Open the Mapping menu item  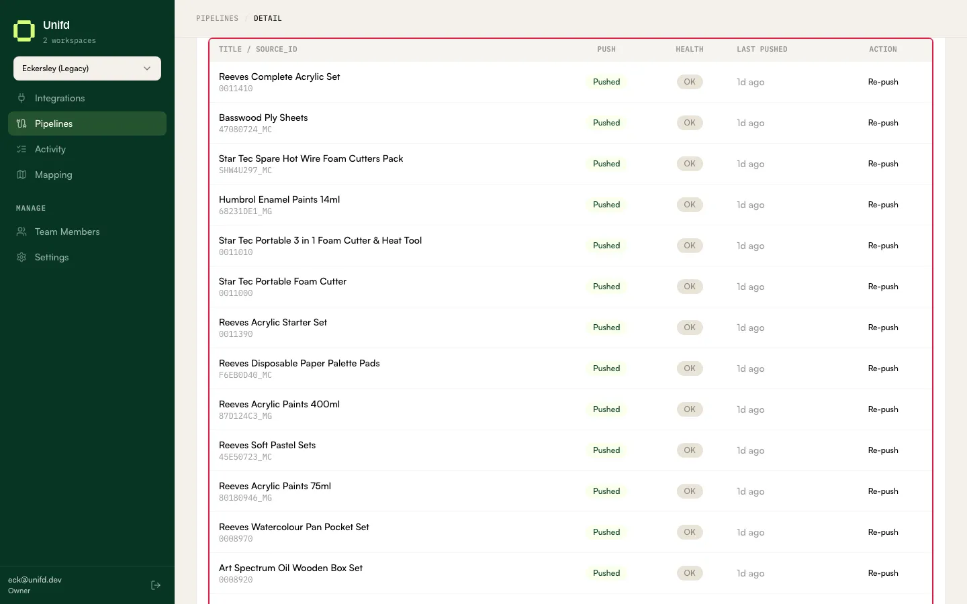tap(87, 174)
